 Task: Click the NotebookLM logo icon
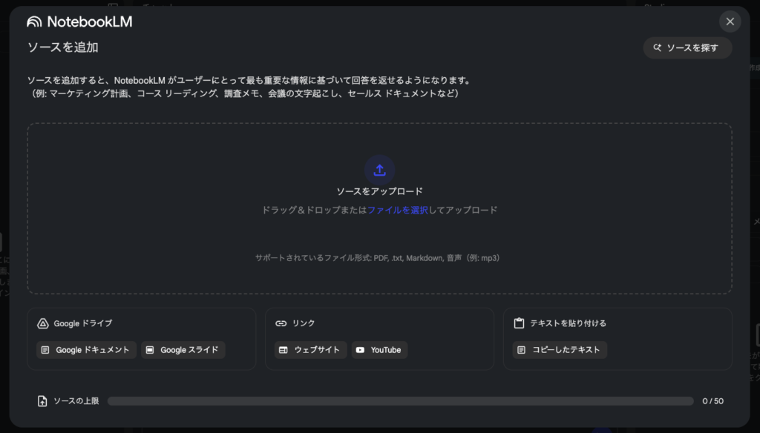(x=34, y=22)
